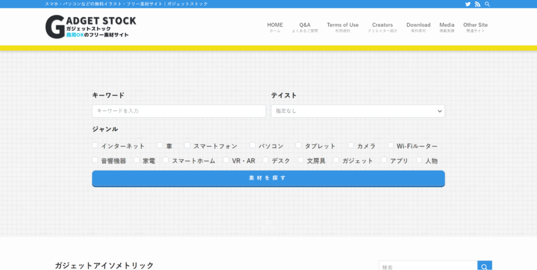537x270 pixels.
Task: Open the Terms of Use page
Action: coord(343,27)
